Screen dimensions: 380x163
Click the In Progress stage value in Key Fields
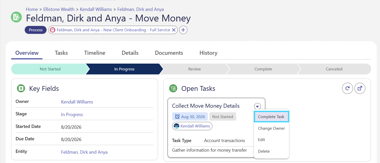72,115
